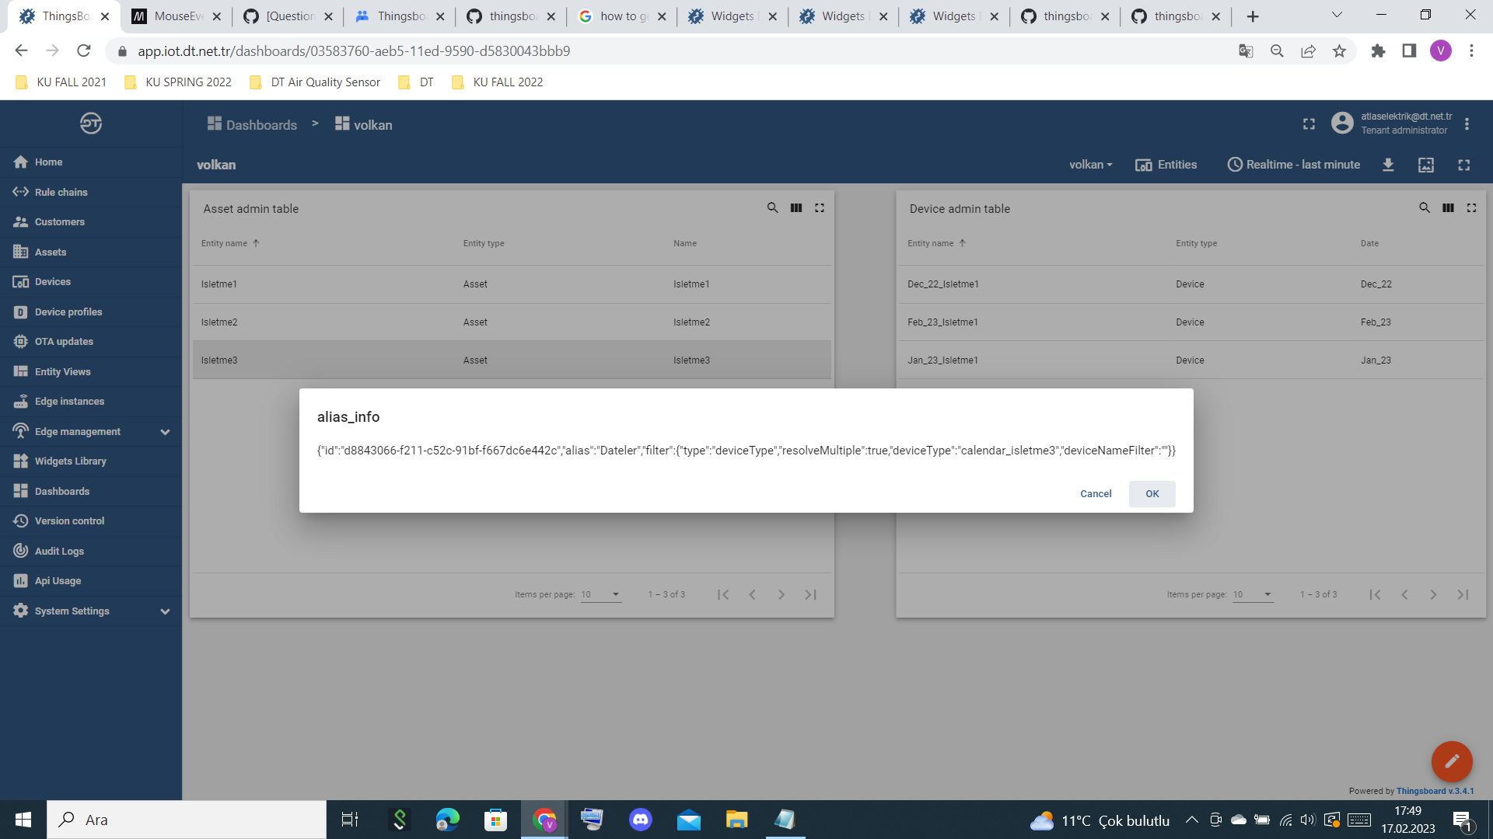Open the Discord icon on the taskbar
Viewport: 1493px width, 839px height.
point(640,820)
